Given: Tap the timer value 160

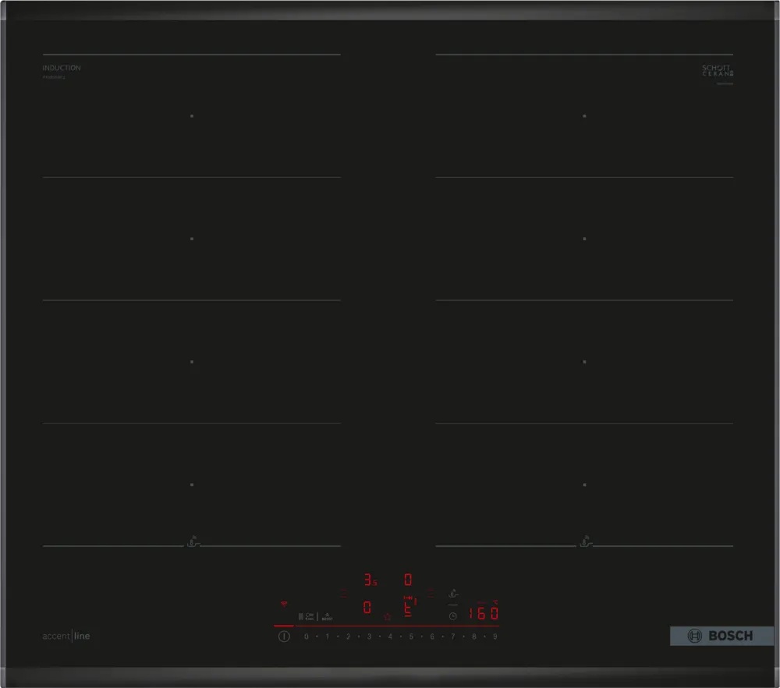Looking at the screenshot, I should [x=483, y=613].
